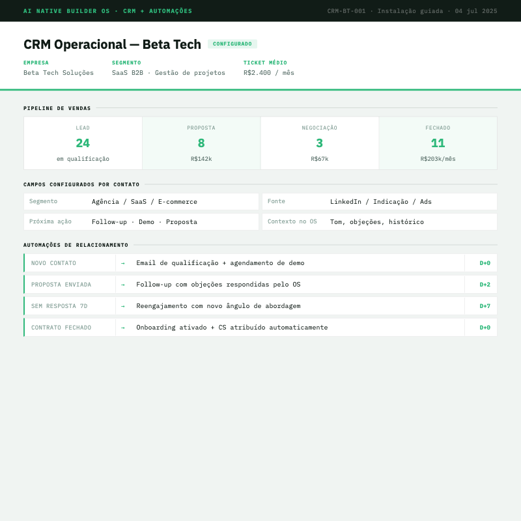Open the FECHADO stage card with 11
Screen dimensions: 521x521
(438, 143)
